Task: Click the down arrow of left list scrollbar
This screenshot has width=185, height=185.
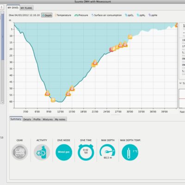Action: (x=2, y=102)
